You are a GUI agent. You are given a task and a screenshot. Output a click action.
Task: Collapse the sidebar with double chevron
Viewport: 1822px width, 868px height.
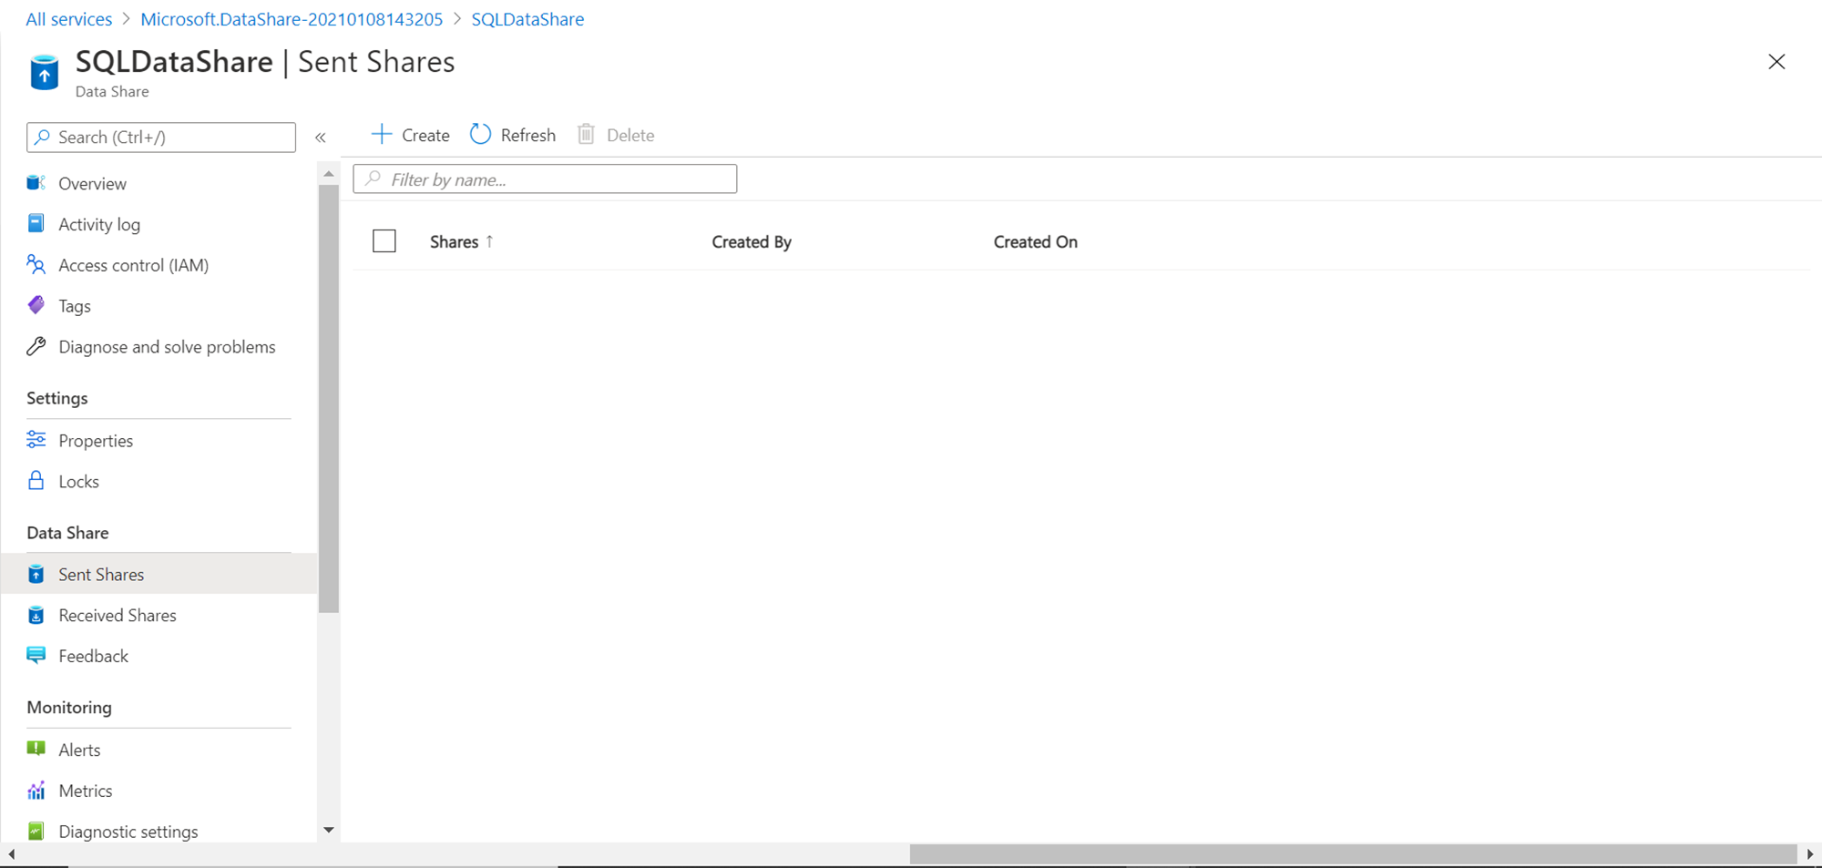pyautogui.click(x=321, y=138)
